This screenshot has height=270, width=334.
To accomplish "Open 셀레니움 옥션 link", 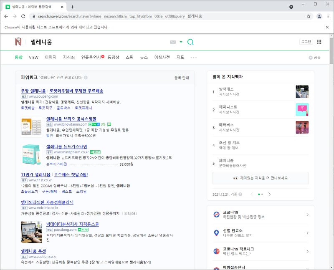I will pos(33,251).
